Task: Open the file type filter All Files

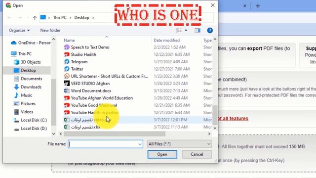Action: pos(179,144)
